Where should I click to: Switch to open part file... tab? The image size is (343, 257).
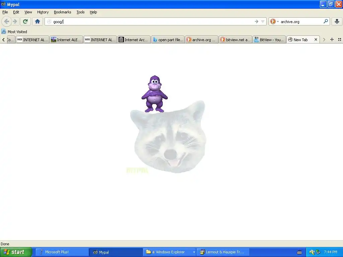point(168,39)
